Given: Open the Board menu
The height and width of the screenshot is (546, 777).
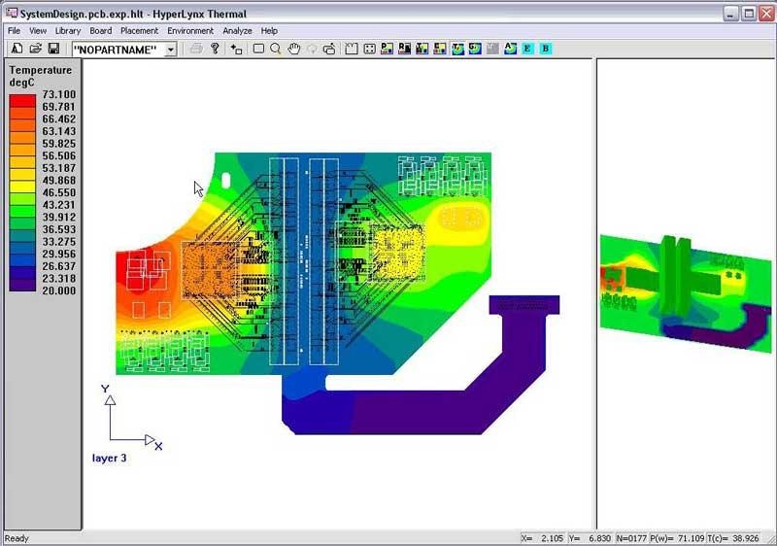Looking at the screenshot, I should pos(101,31).
